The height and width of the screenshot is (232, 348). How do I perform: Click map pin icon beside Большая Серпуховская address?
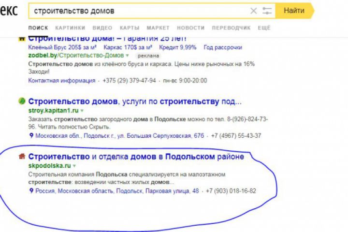[31, 135]
